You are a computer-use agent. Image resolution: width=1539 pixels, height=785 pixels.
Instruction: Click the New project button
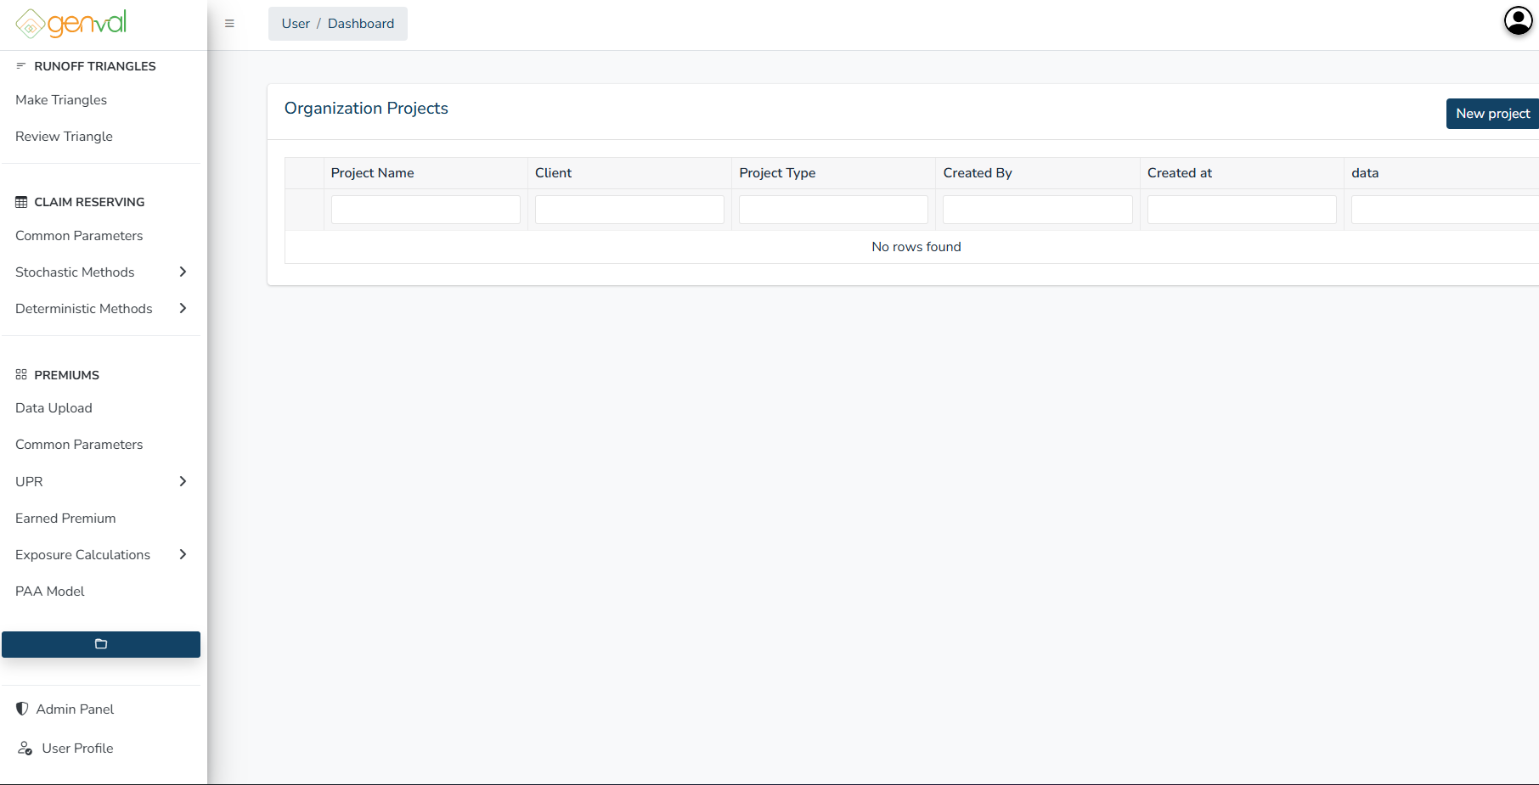[1491, 113]
